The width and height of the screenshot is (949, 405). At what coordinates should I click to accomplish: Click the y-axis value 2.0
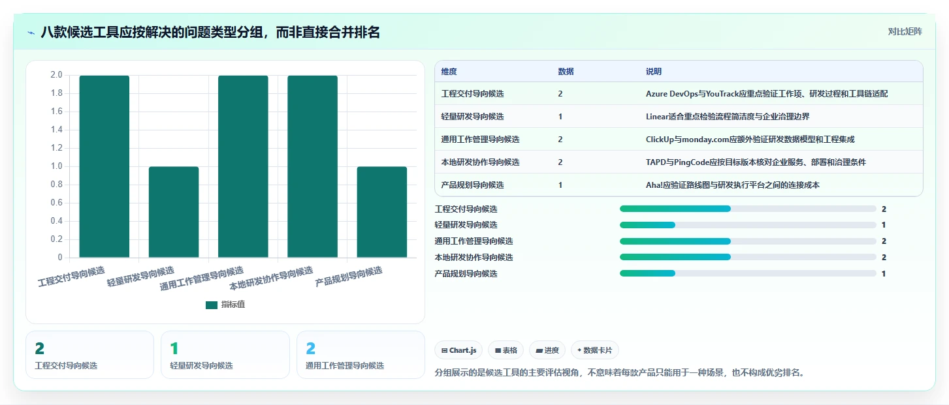[57, 75]
